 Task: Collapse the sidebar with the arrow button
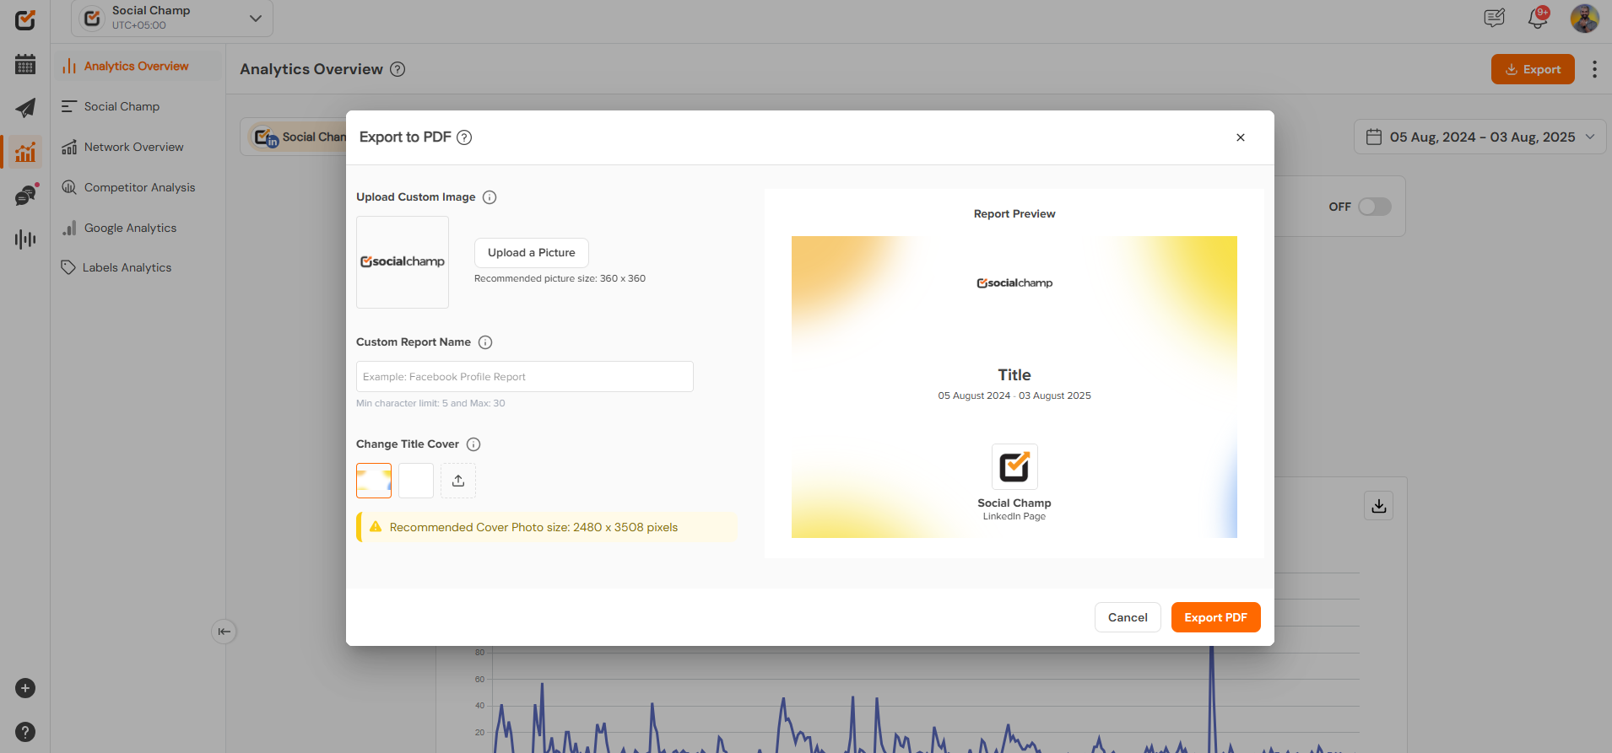coord(224,632)
